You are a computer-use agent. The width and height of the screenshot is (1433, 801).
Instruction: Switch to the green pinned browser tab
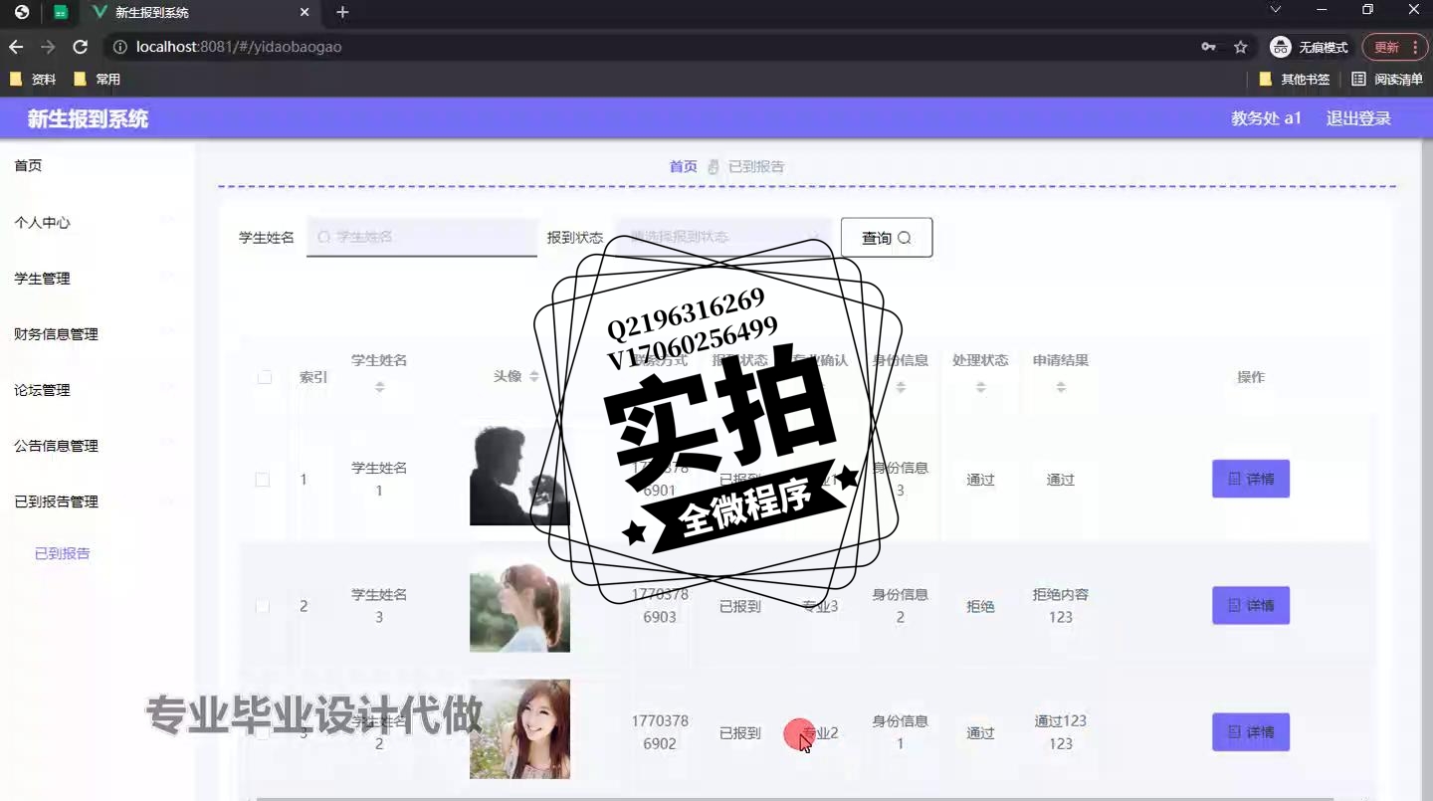point(61,13)
